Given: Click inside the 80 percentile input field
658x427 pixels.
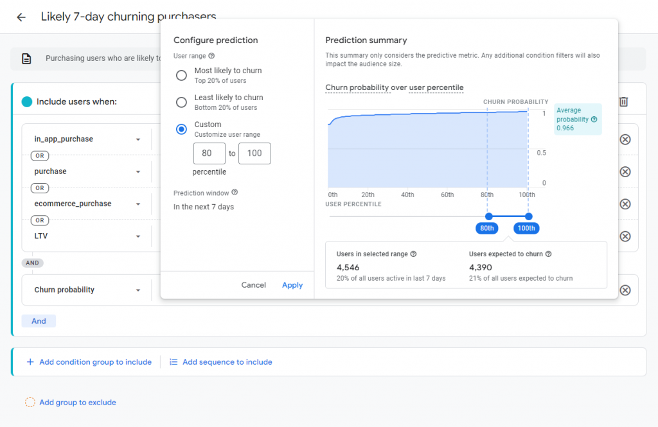Looking at the screenshot, I should [209, 153].
